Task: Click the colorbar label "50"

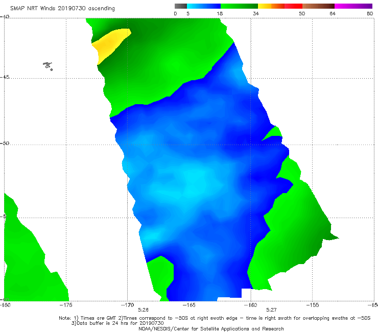Action: pos(302,14)
